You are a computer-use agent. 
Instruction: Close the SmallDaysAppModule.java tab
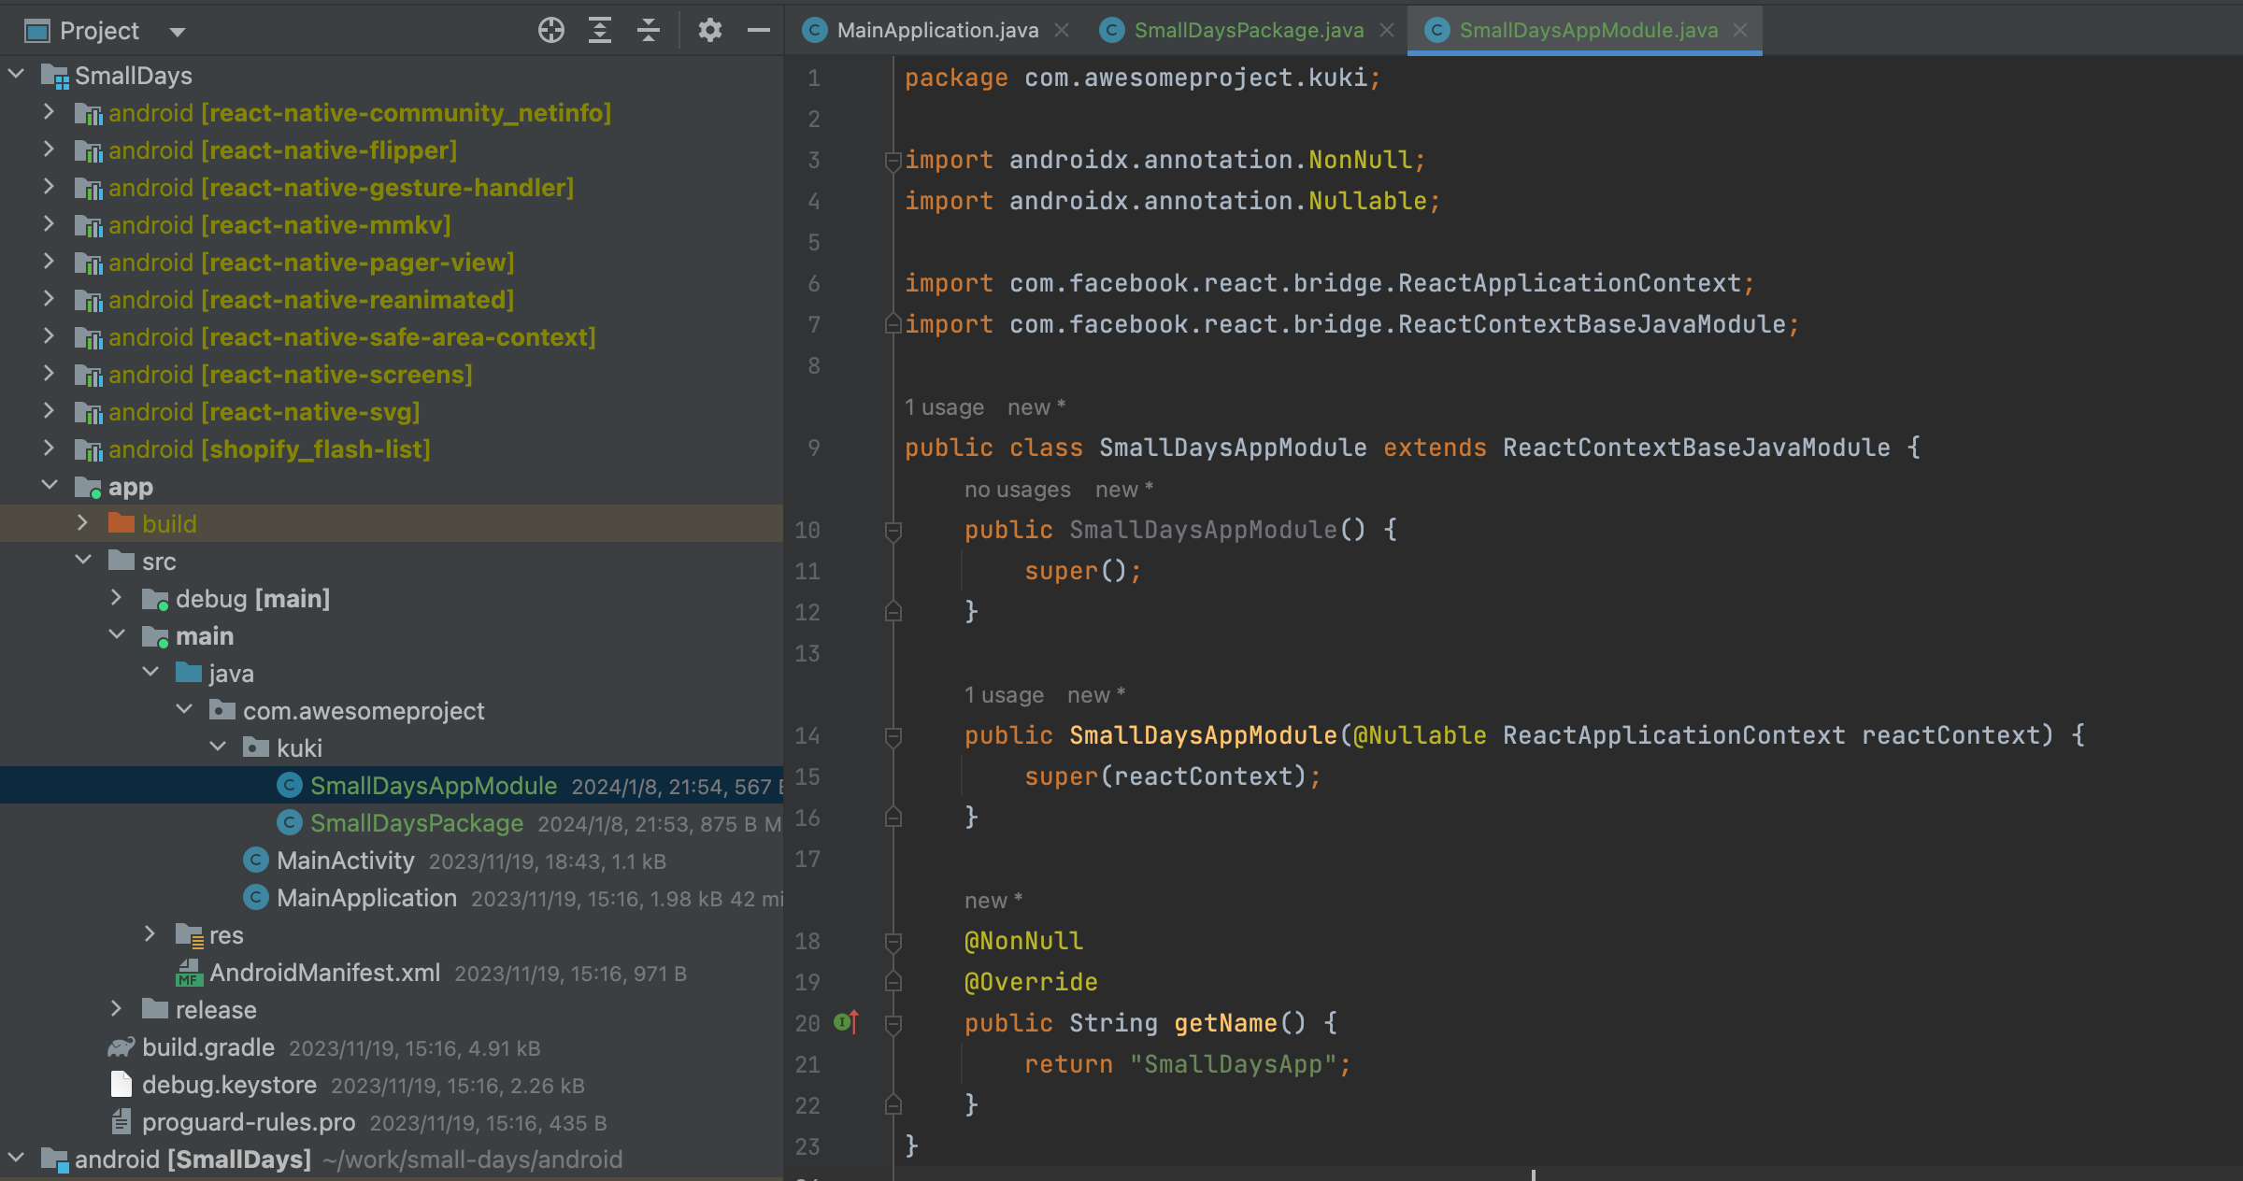(x=1740, y=30)
